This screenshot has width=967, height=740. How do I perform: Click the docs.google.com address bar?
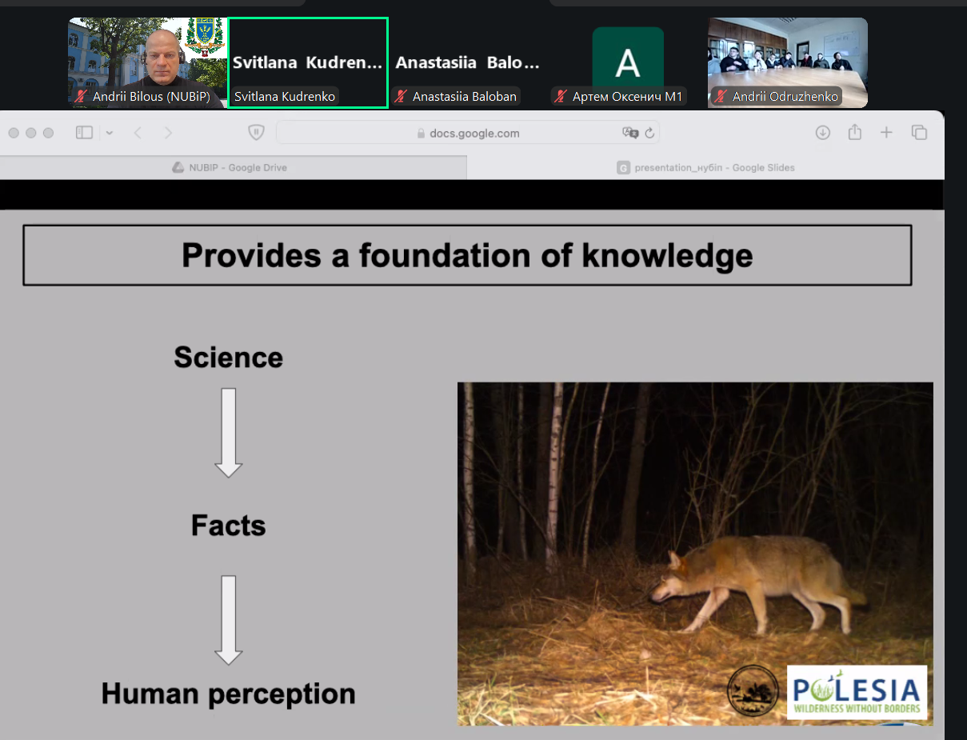coord(468,133)
